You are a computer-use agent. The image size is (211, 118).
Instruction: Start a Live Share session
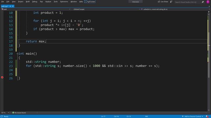tap(163, 2)
